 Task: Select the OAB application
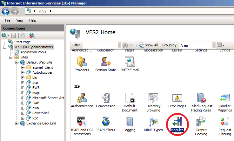pos(36,103)
